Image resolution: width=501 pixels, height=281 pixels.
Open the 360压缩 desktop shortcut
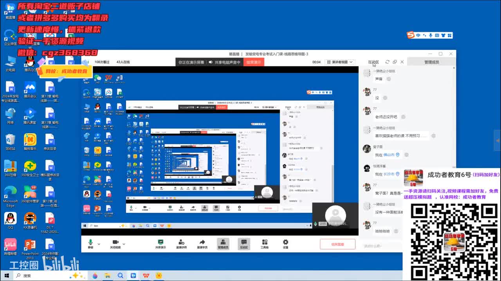pos(10,169)
